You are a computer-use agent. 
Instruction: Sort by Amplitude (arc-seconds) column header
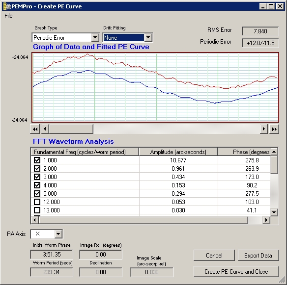tap(178, 152)
